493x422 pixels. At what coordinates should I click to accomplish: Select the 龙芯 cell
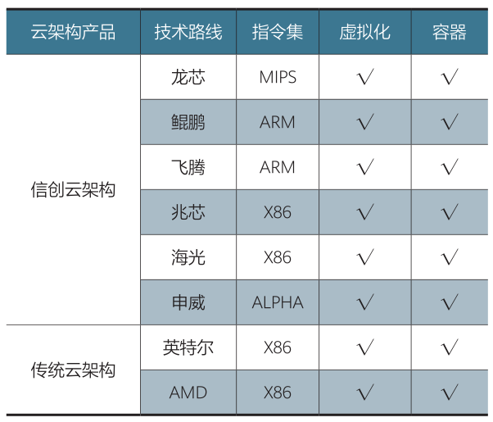coord(188,78)
